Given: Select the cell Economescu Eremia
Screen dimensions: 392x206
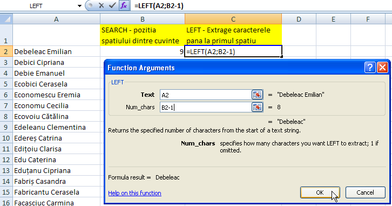Looking at the screenshot, I should click(x=56, y=95).
